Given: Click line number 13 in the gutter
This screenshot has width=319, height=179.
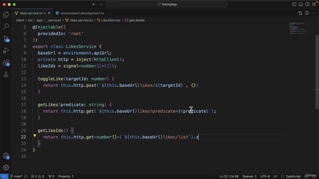Looking at the screenshot, I should pyautogui.click(x=23, y=79).
